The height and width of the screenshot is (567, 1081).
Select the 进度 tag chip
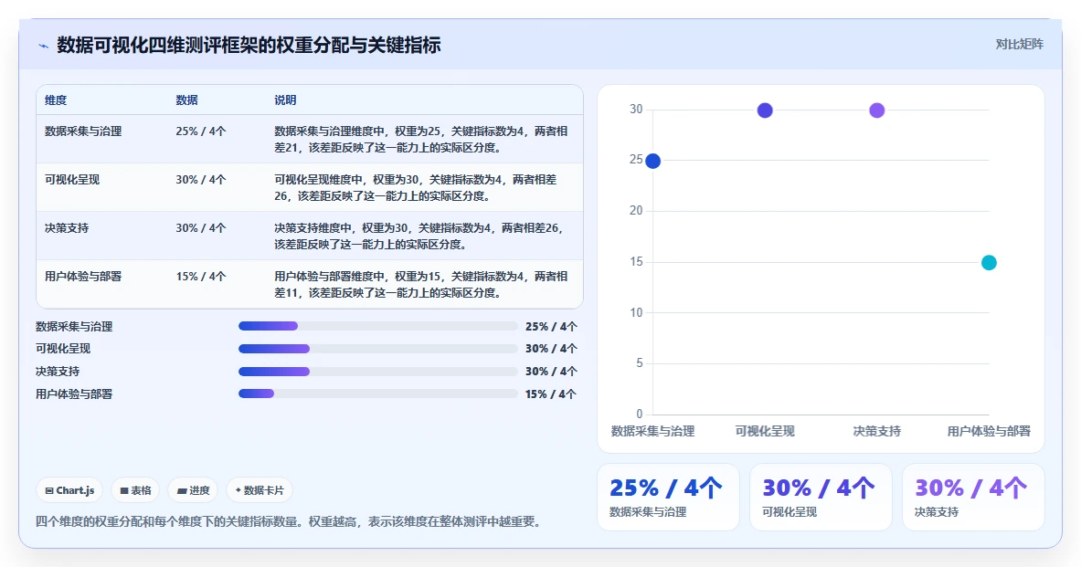pos(193,490)
